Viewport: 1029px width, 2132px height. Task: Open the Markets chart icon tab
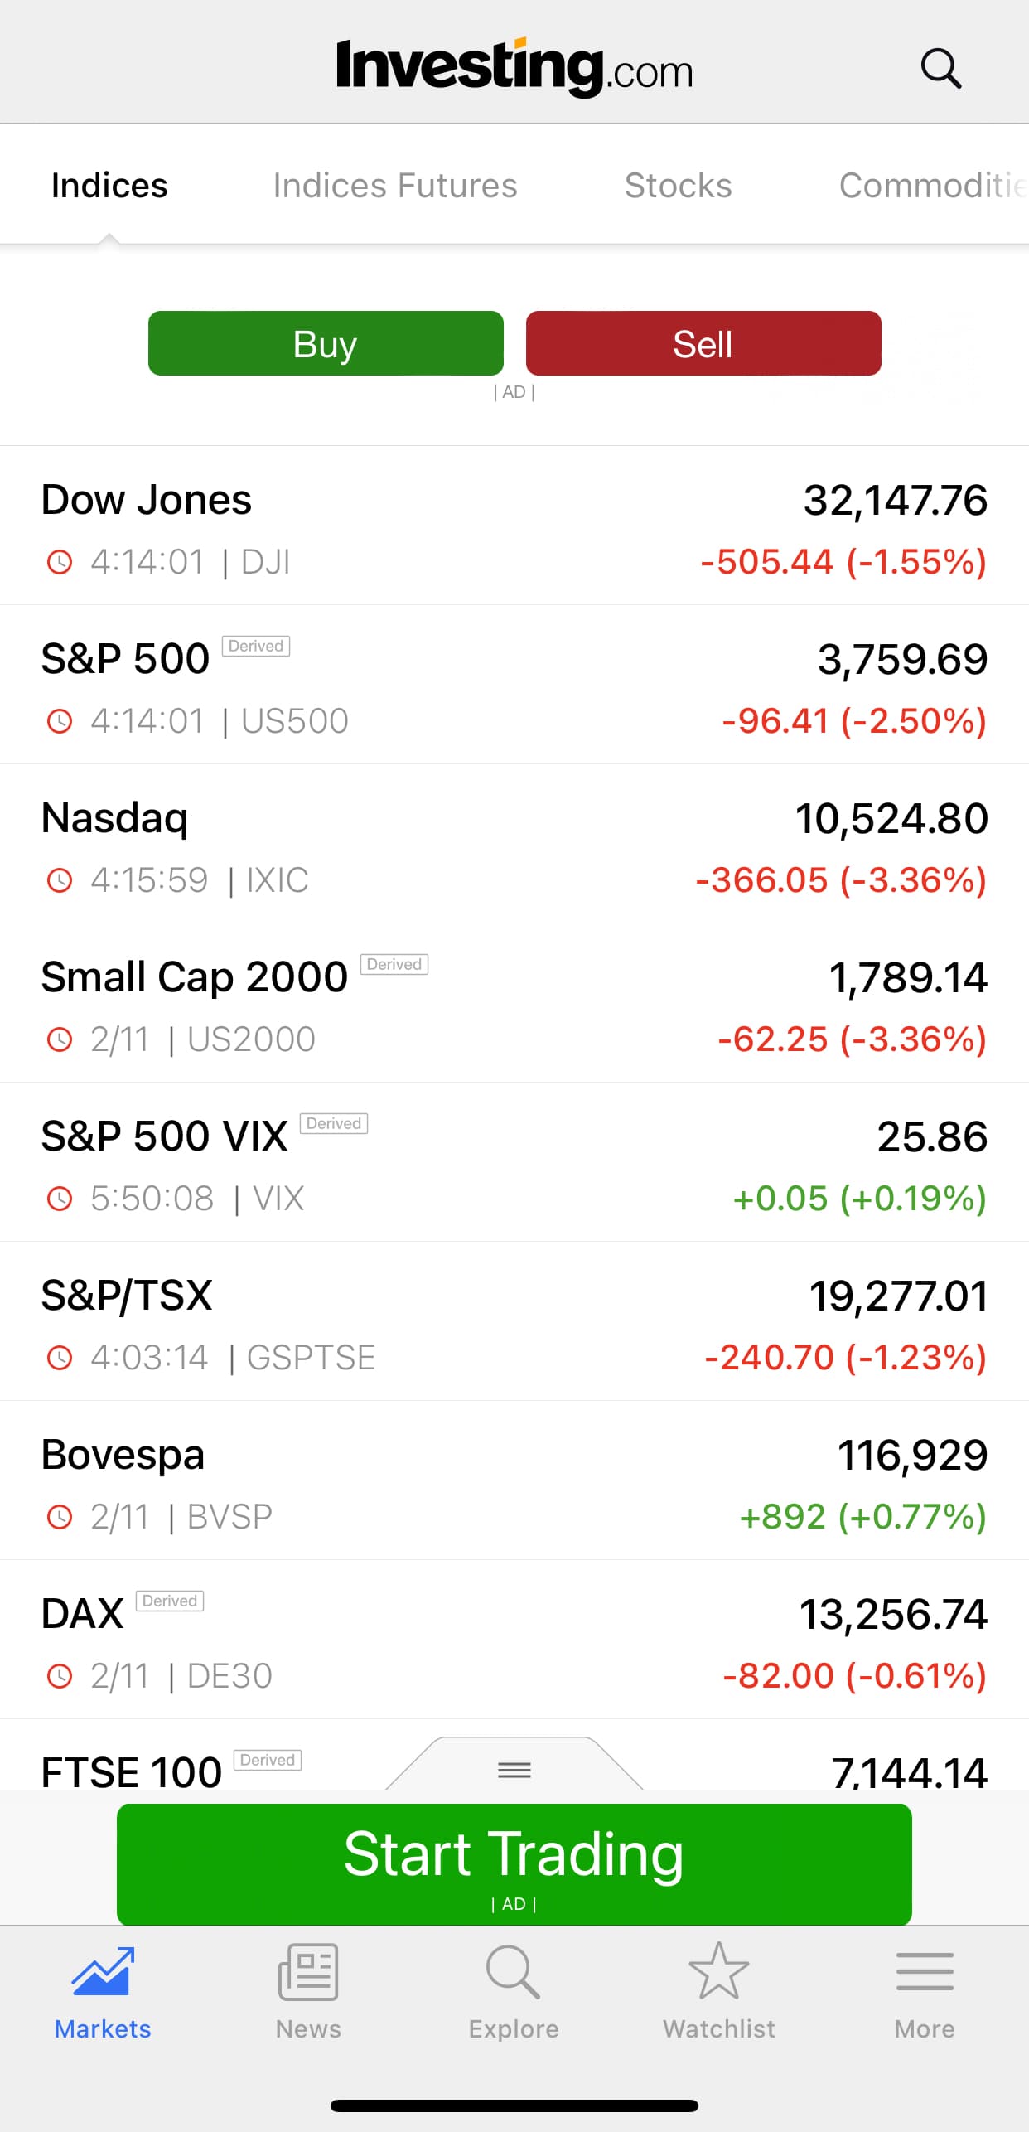(103, 1971)
